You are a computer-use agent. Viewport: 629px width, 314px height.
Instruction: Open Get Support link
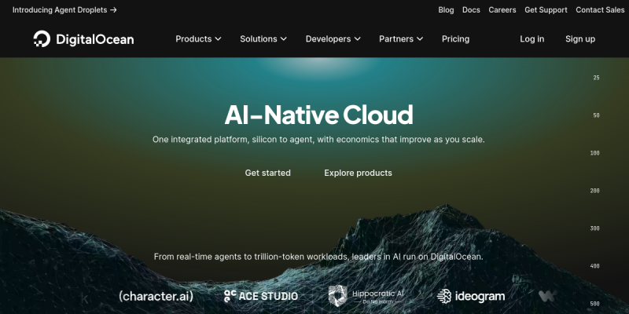546,10
